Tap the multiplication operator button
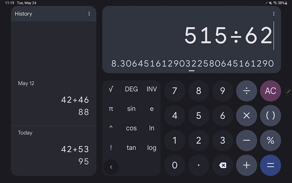The image size is (292, 183). (246, 116)
